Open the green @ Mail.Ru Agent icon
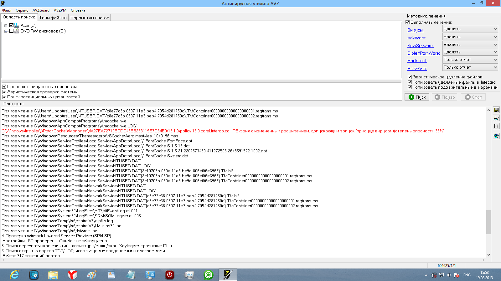Screen dimensions: 501x281 tap(209, 275)
